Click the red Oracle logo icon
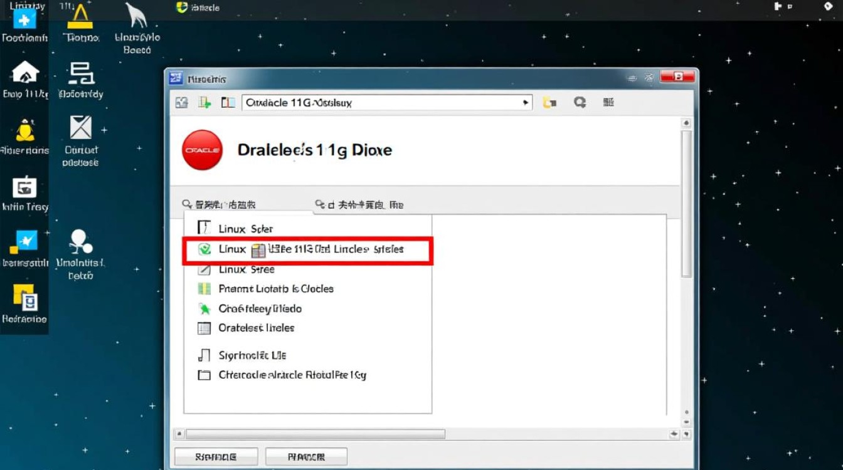Screen dimensions: 843x470 [x=202, y=150]
